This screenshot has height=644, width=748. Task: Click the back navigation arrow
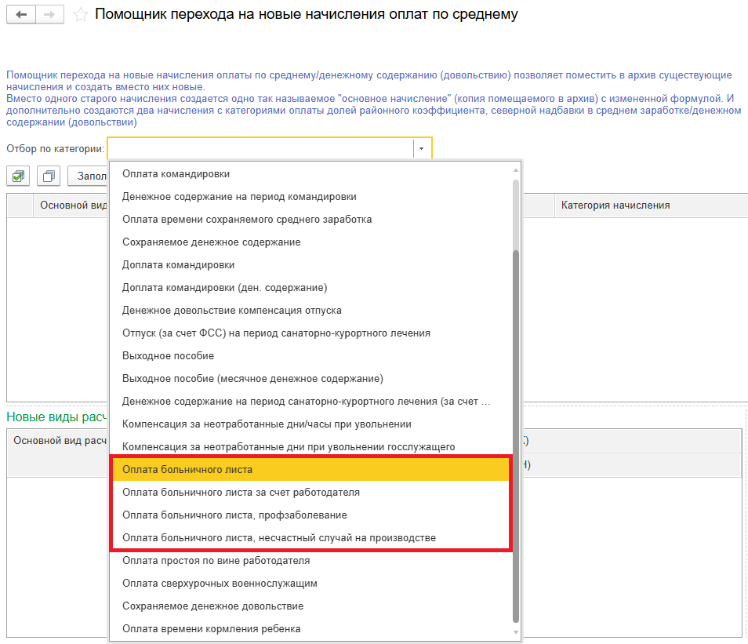click(21, 15)
